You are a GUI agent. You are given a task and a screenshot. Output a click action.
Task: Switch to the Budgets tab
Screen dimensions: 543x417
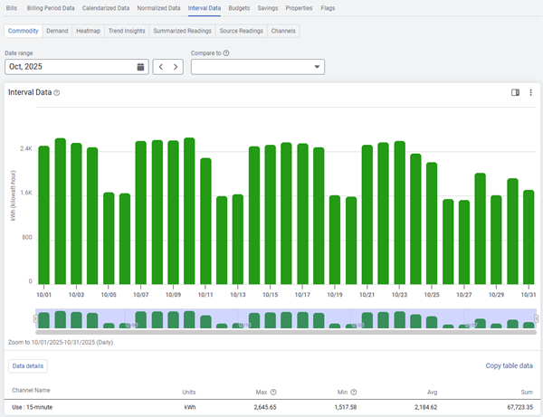click(x=239, y=7)
